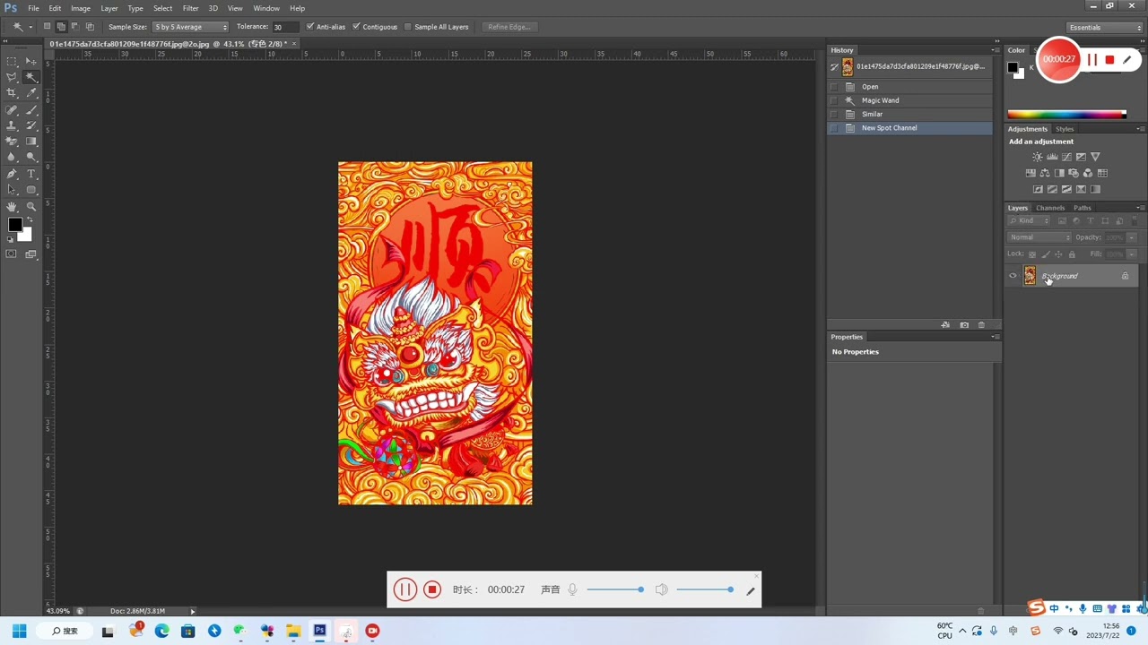The image size is (1148, 645).
Task: Select the Rectangular Marquee tool
Action: [x=12, y=61]
